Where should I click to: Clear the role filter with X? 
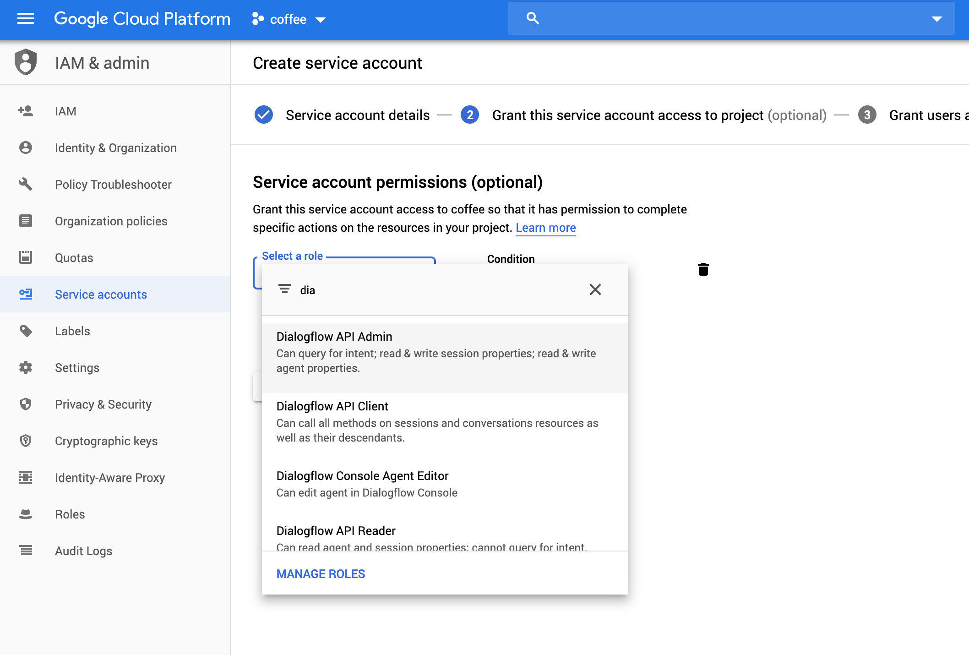click(595, 289)
